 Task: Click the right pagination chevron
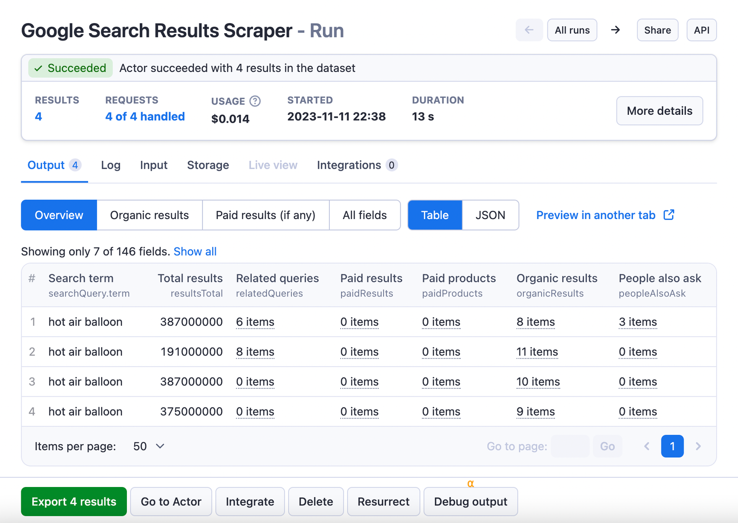click(x=698, y=446)
